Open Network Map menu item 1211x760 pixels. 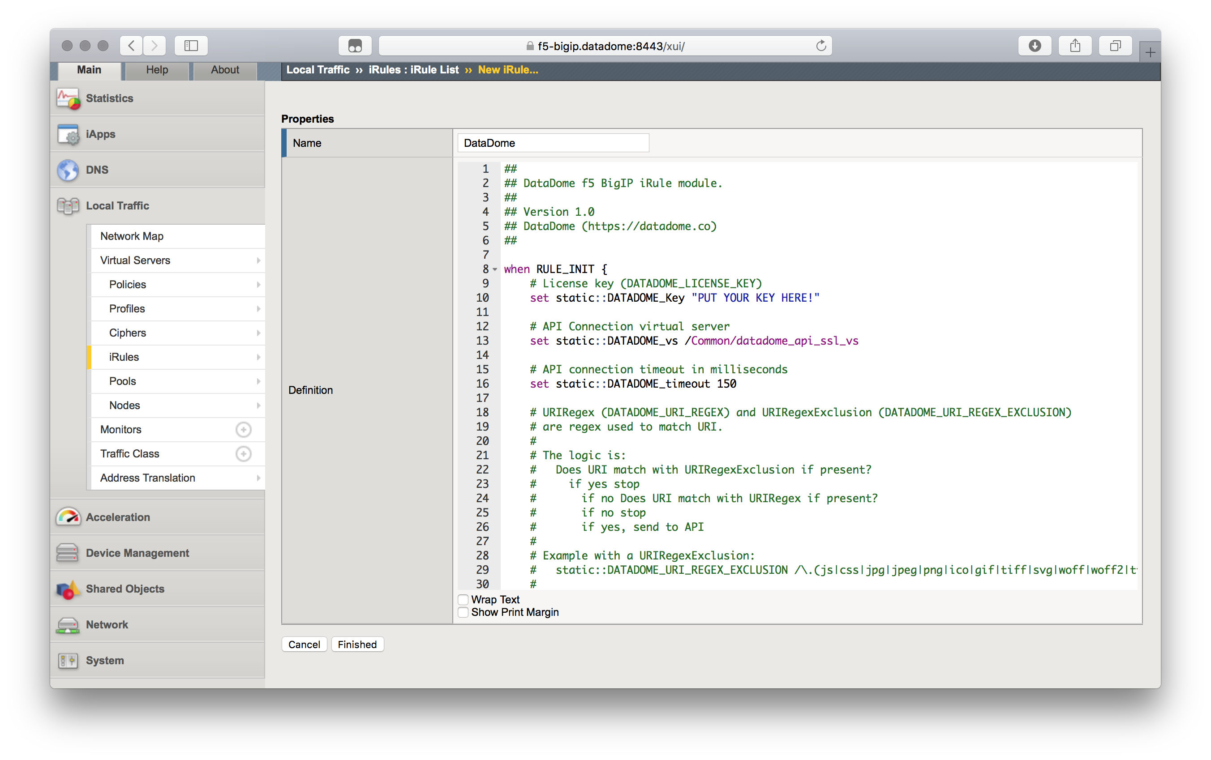pos(178,236)
